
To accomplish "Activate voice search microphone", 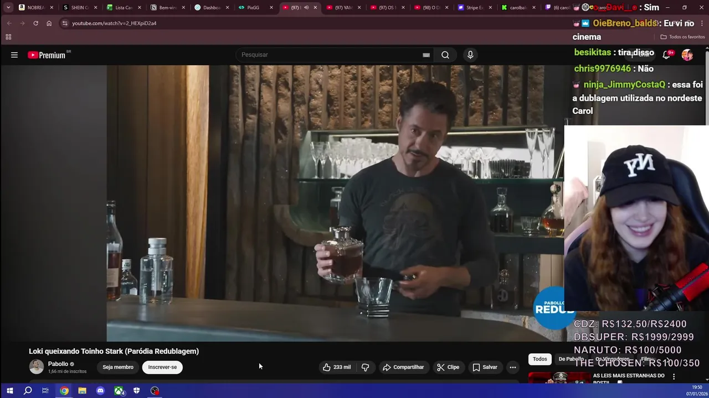I will pos(470,55).
